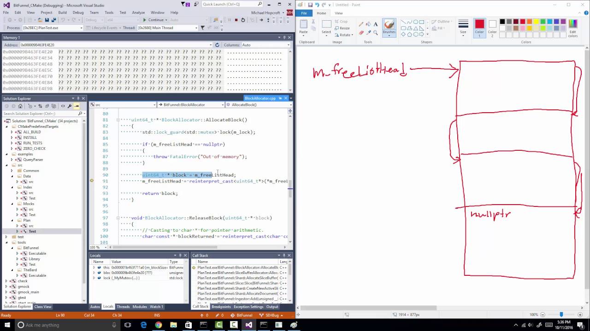
Task: Open the Debug menu in Visual Studio
Action: [78, 12]
